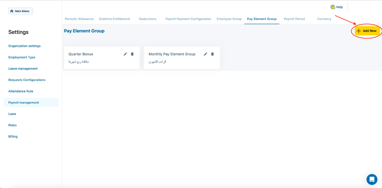
Task: Open the Currency tab
Action: (x=324, y=19)
